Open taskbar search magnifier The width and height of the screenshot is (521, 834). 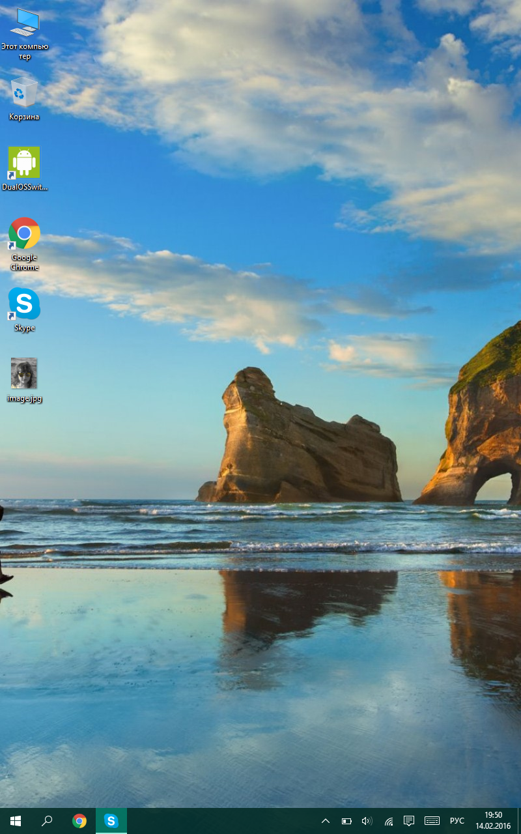coord(47,821)
